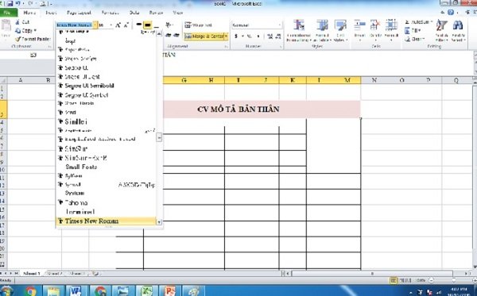Open Sort & Filter funnel icon
The image size is (477, 296).
tap(442, 26)
